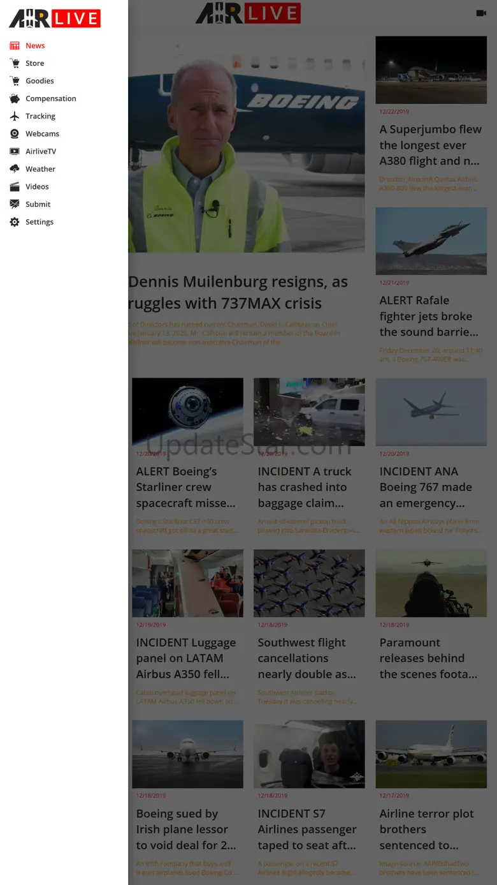Click the 12/17/2019 date on terror plot article
Image resolution: width=497 pixels, height=885 pixels.
click(x=394, y=796)
